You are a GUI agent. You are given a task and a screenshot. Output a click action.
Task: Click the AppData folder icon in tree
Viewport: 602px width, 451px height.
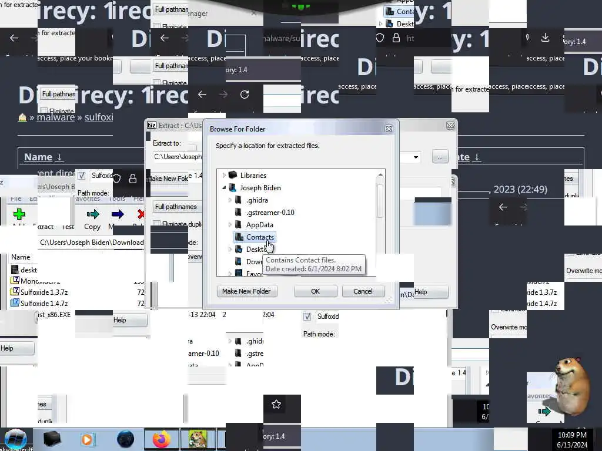[x=239, y=224]
